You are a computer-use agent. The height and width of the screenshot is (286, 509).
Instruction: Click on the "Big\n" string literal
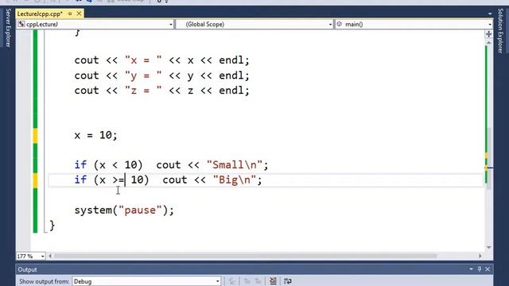point(235,180)
